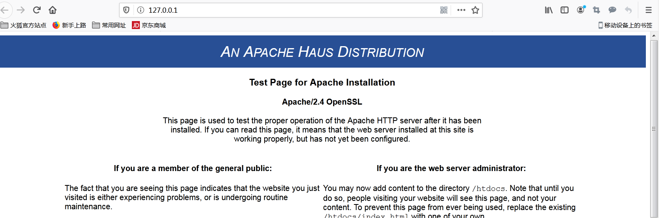Go back to the previous page
Image resolution: width=659 pixels, height=218 pixels.
[x=4, y=10]
